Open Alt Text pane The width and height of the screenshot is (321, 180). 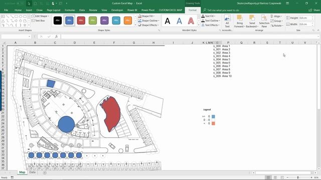click(227, 21)
